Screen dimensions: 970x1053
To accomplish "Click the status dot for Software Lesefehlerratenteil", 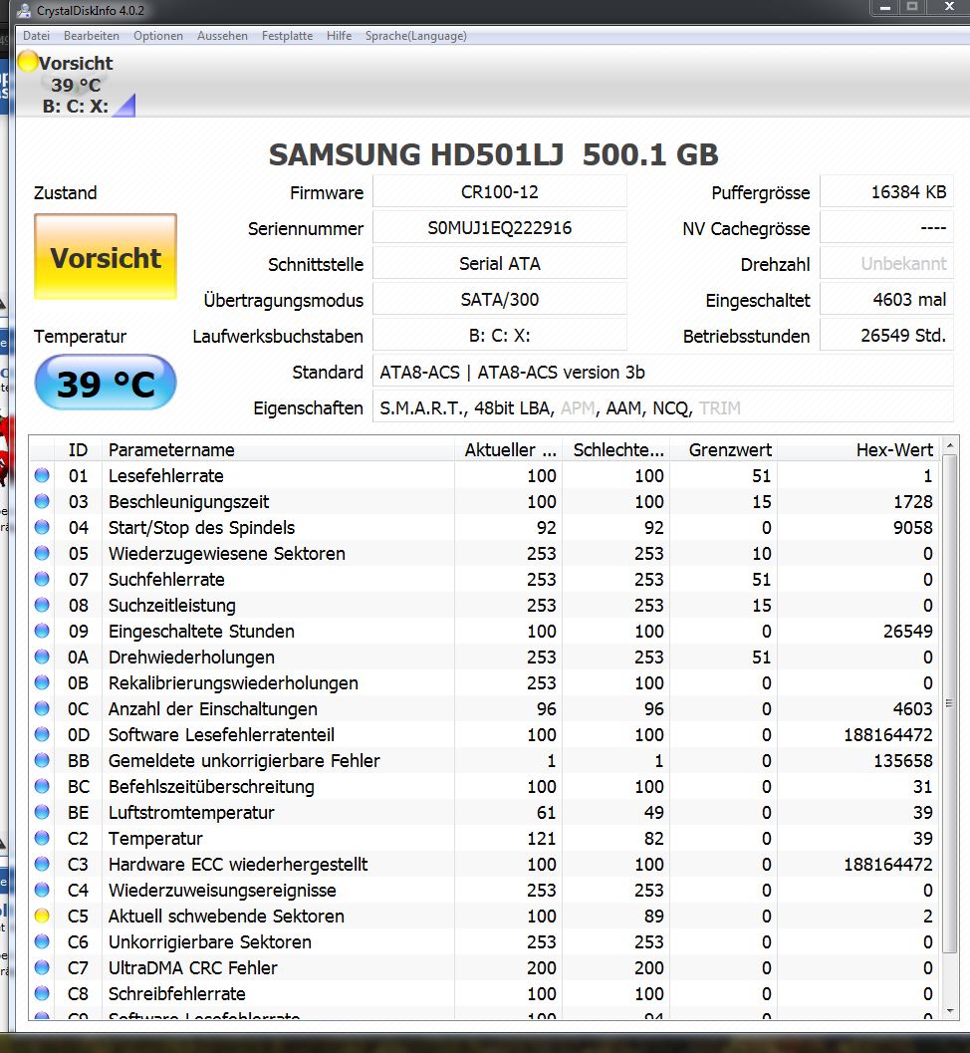I will 42,734.
